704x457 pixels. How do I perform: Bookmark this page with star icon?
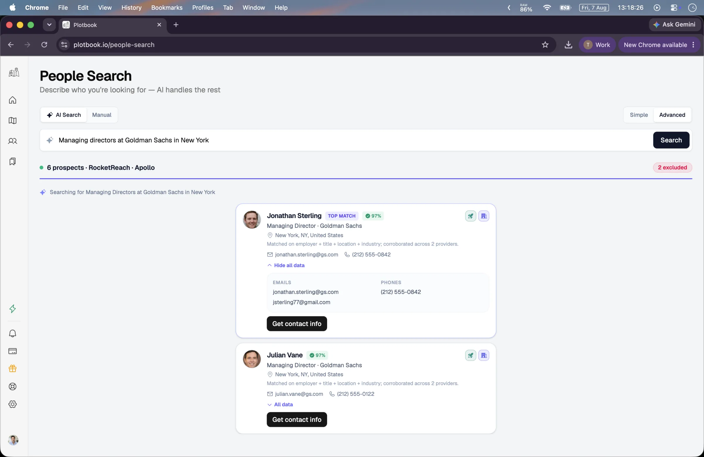(x=545, y=45)
